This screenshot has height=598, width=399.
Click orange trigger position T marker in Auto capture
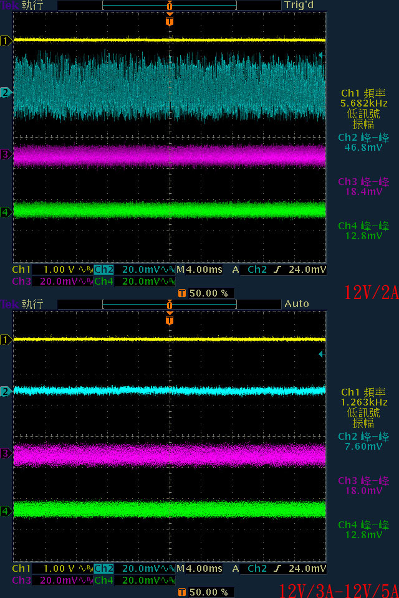click(x=170, y=319)
